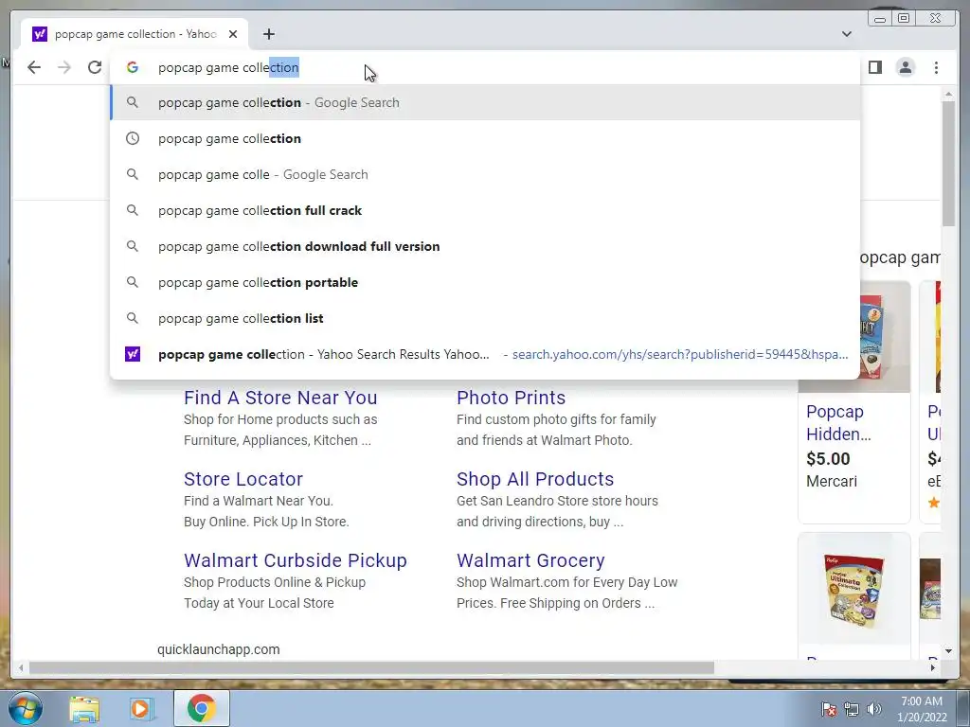The height and width of the screenshot is (727, 970).
Task: Open Action Center flag icon in tray
Action: point(829,709)
